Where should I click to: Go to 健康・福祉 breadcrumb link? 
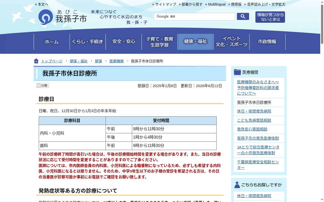click(x=79, y=61)
